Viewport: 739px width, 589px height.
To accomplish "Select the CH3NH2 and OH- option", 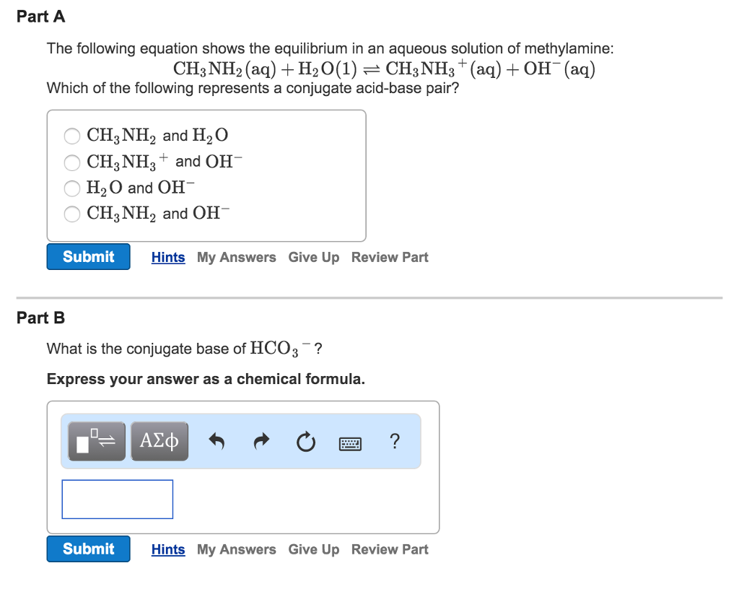I will pyautogui.click(x=72, y=214).
